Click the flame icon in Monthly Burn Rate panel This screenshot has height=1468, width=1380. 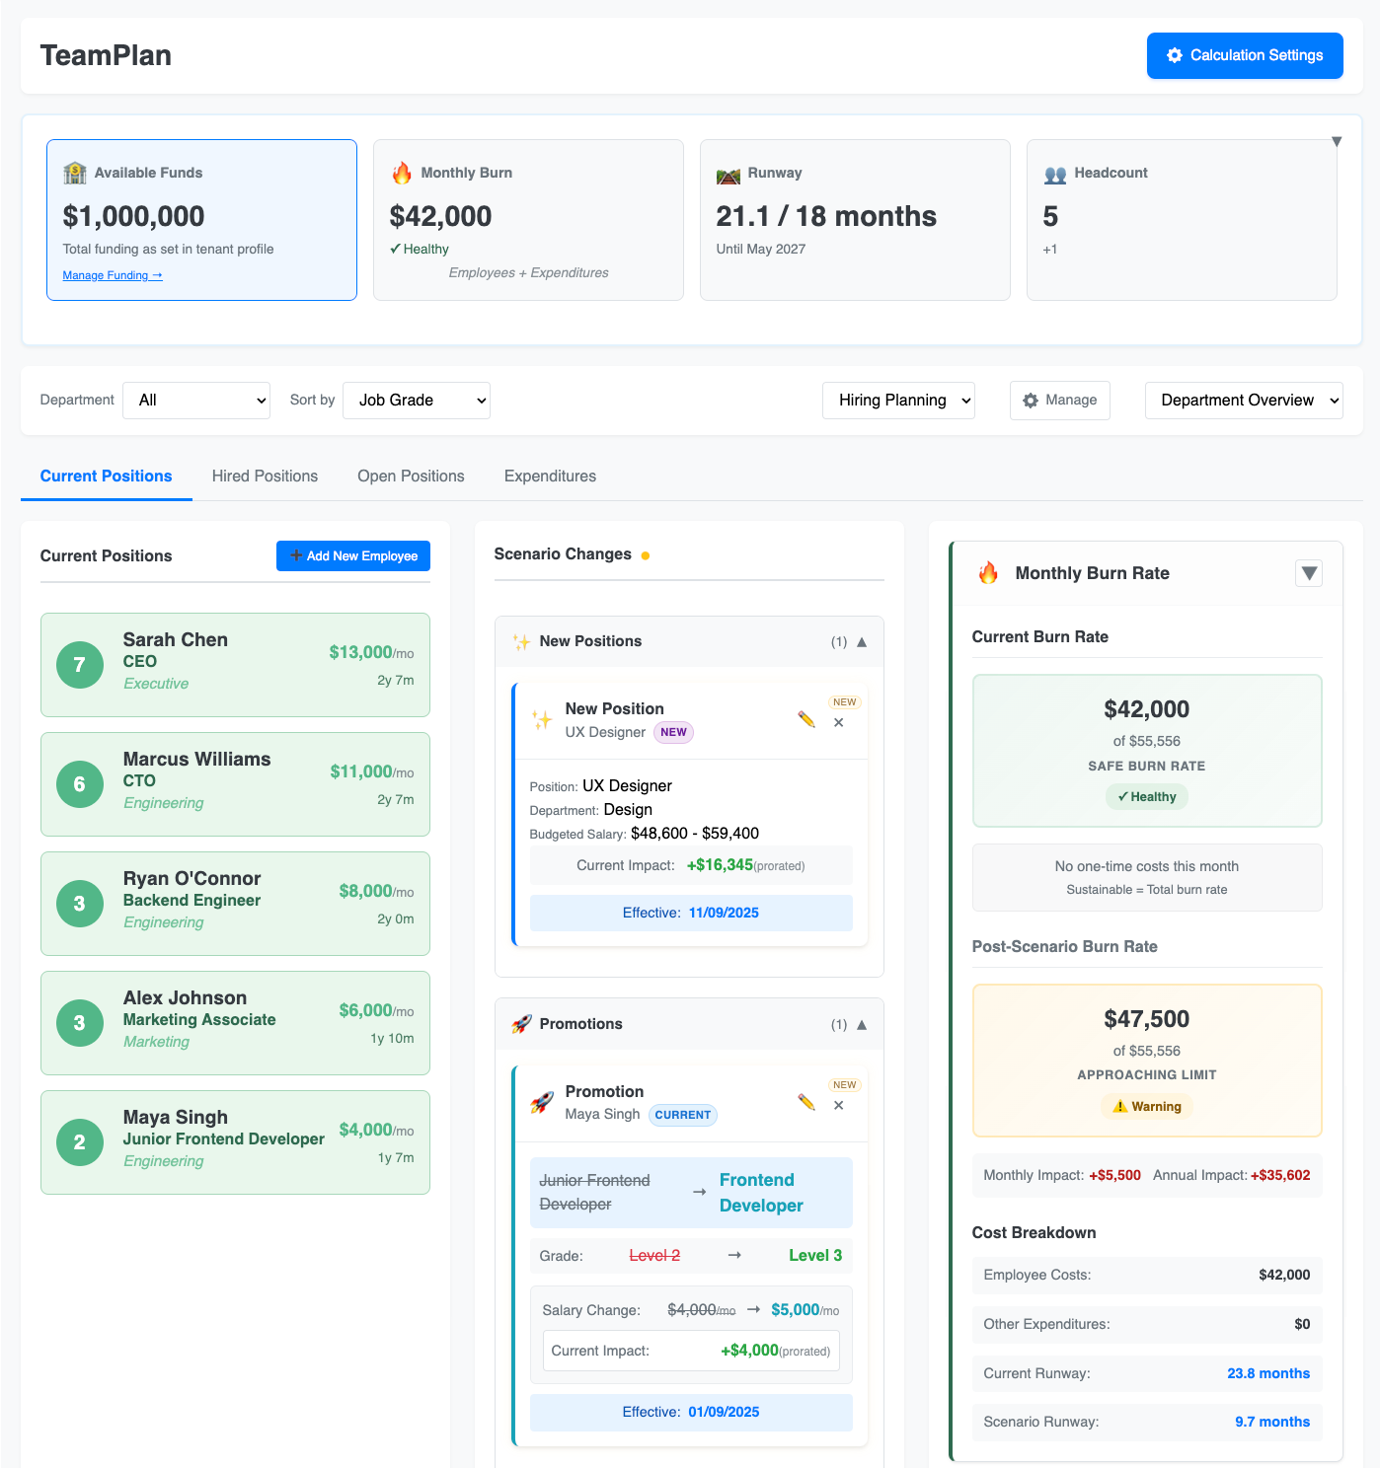988,573
